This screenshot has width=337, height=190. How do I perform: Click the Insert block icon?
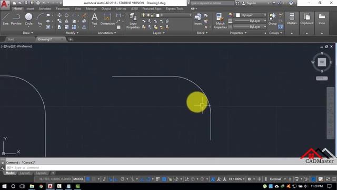pos(198,19)
